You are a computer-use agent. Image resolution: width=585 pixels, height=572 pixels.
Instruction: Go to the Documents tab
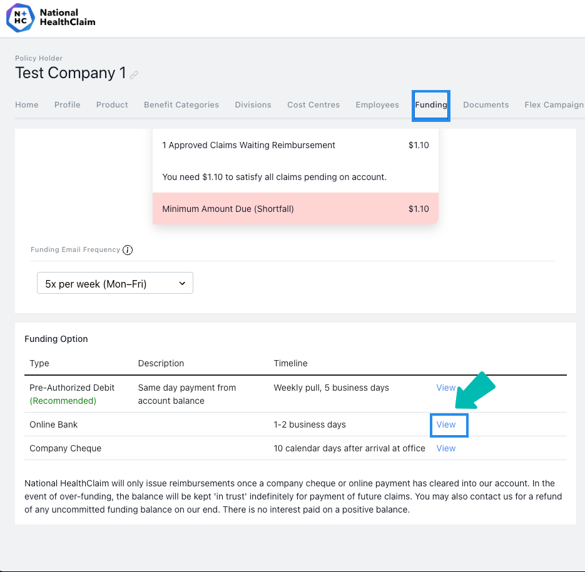[x=486, y=105]
